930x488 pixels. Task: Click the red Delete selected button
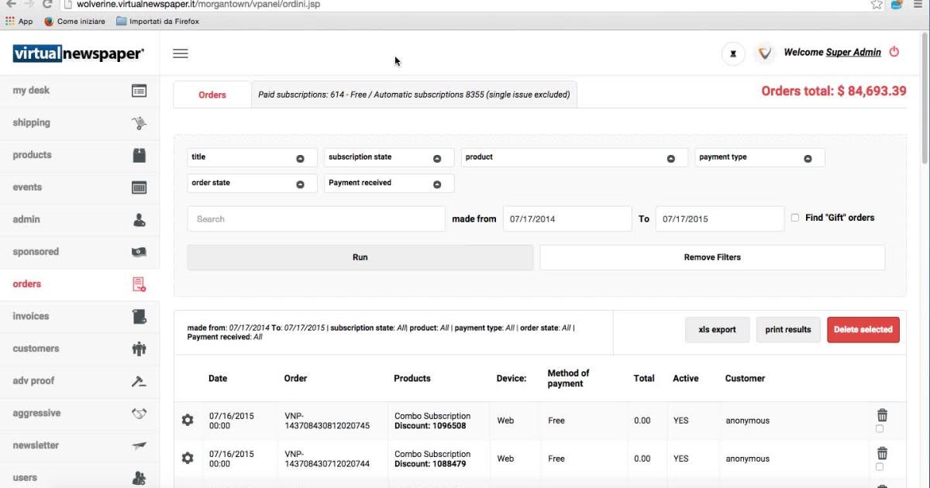point(863,329)
